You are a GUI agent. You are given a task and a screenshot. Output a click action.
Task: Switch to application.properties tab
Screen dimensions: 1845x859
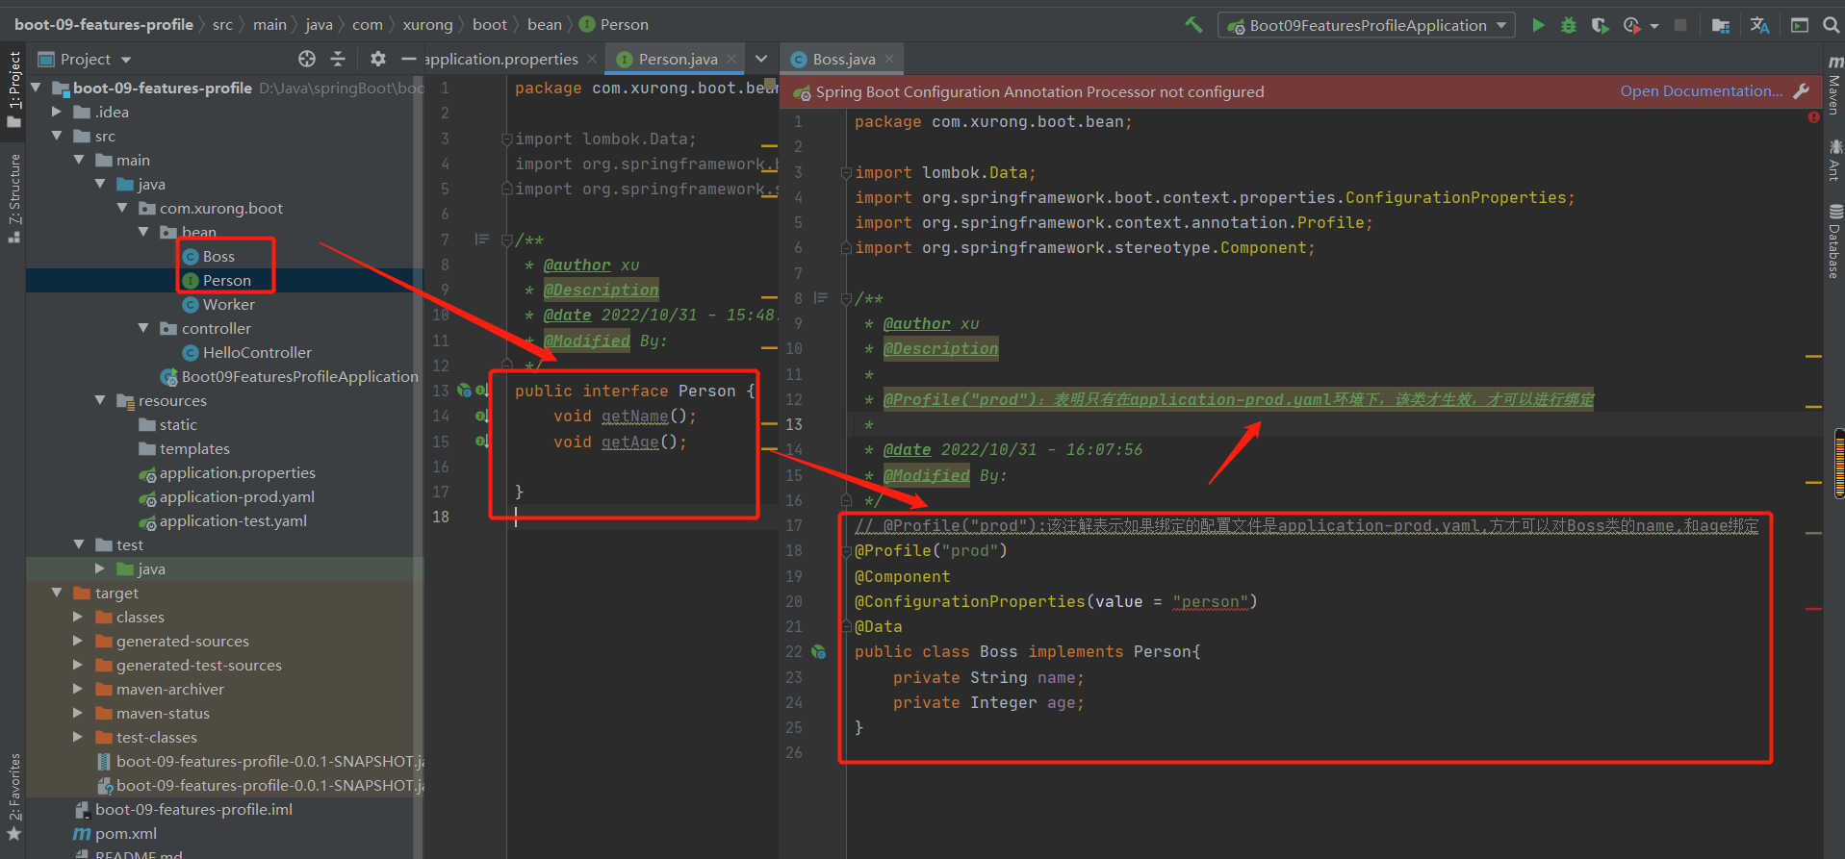501,59
